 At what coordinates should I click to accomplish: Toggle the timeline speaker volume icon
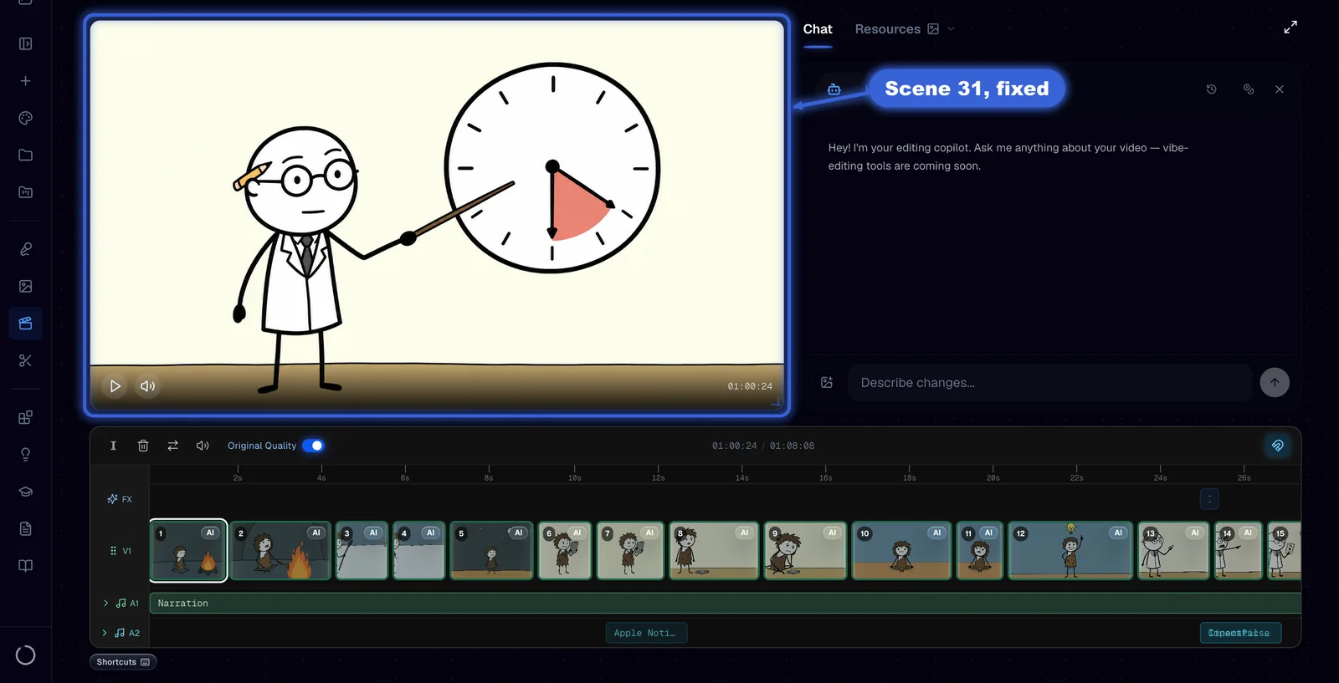(x=203, y=446)
